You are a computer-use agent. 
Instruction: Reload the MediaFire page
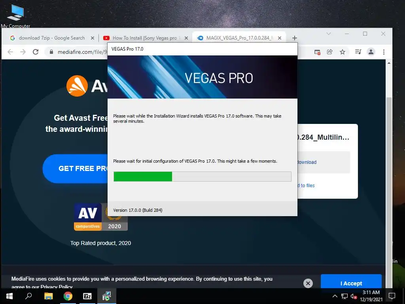click(x=36, y=52)
